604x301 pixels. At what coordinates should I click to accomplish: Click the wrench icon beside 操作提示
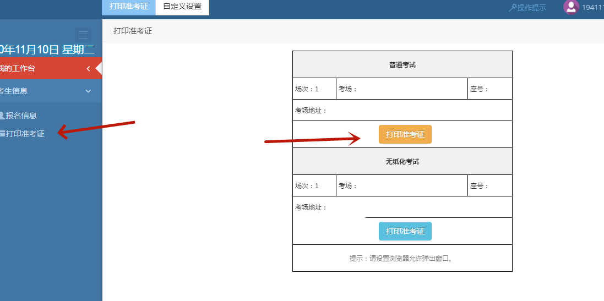(x=513, y=8)
